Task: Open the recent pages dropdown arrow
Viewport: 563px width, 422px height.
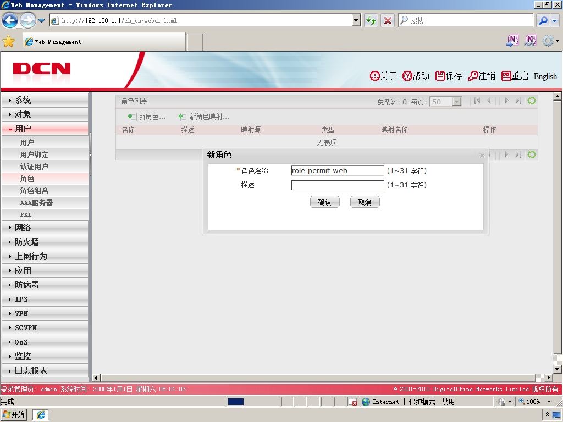Action: (x=42, y=20)
